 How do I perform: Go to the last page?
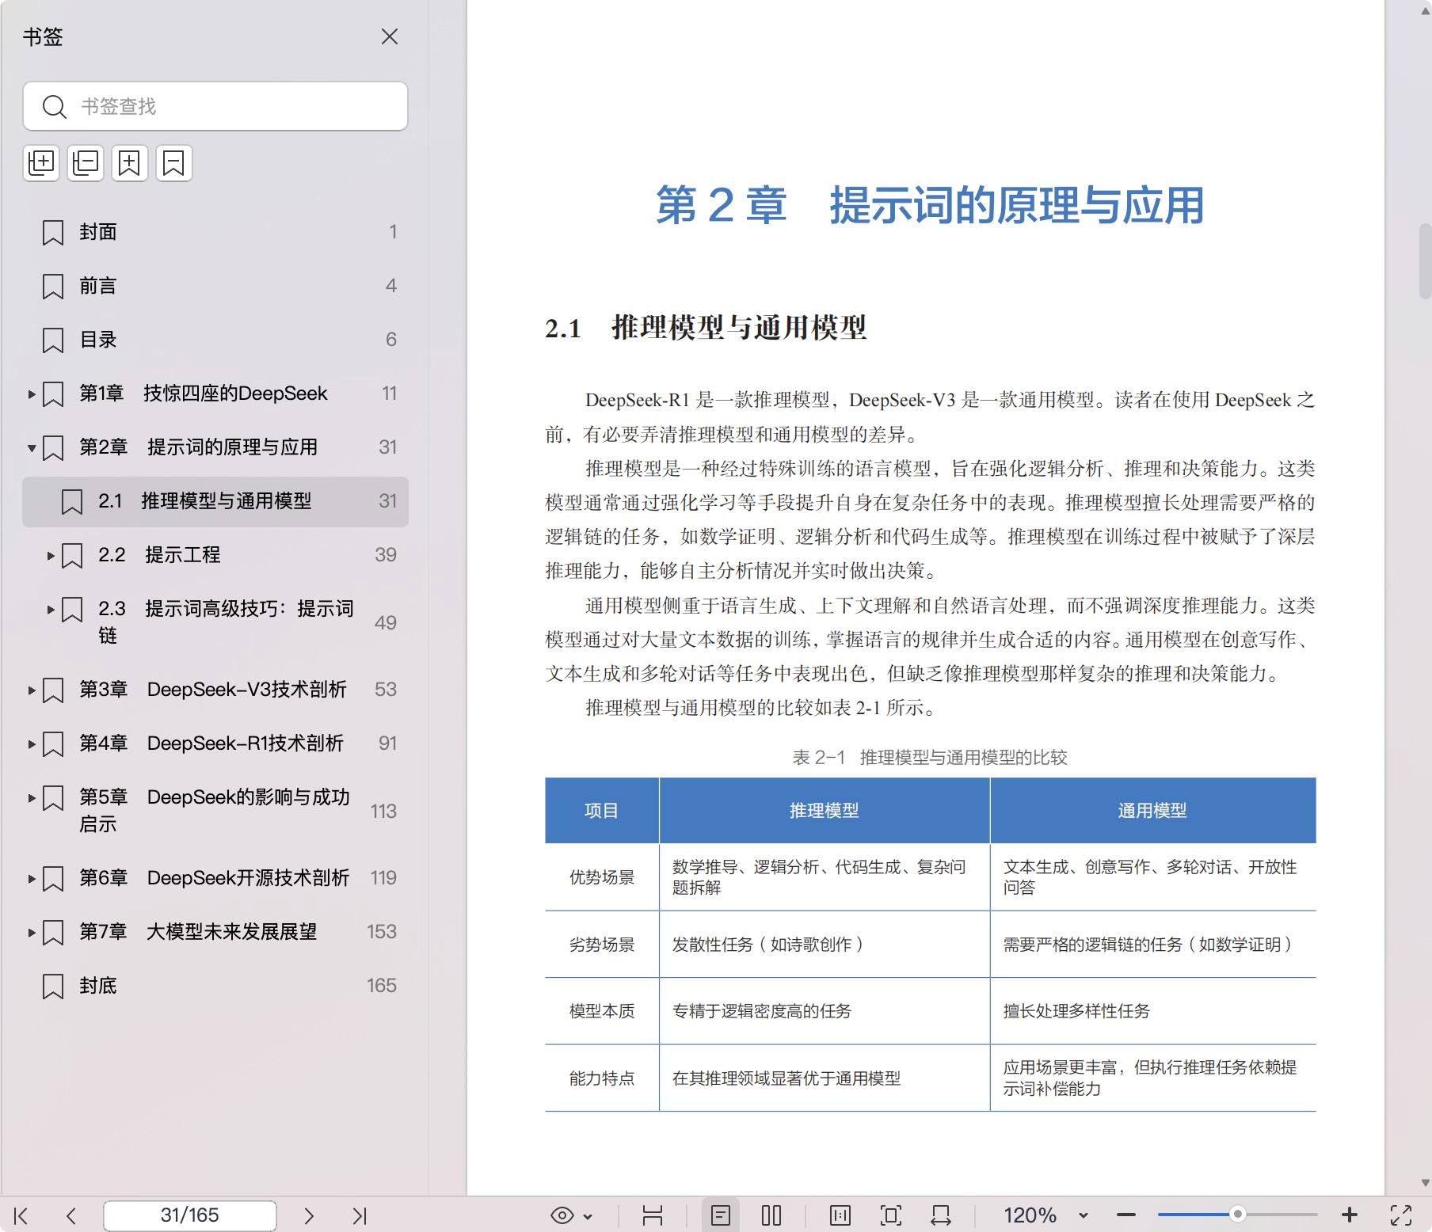click(359, 1215)
